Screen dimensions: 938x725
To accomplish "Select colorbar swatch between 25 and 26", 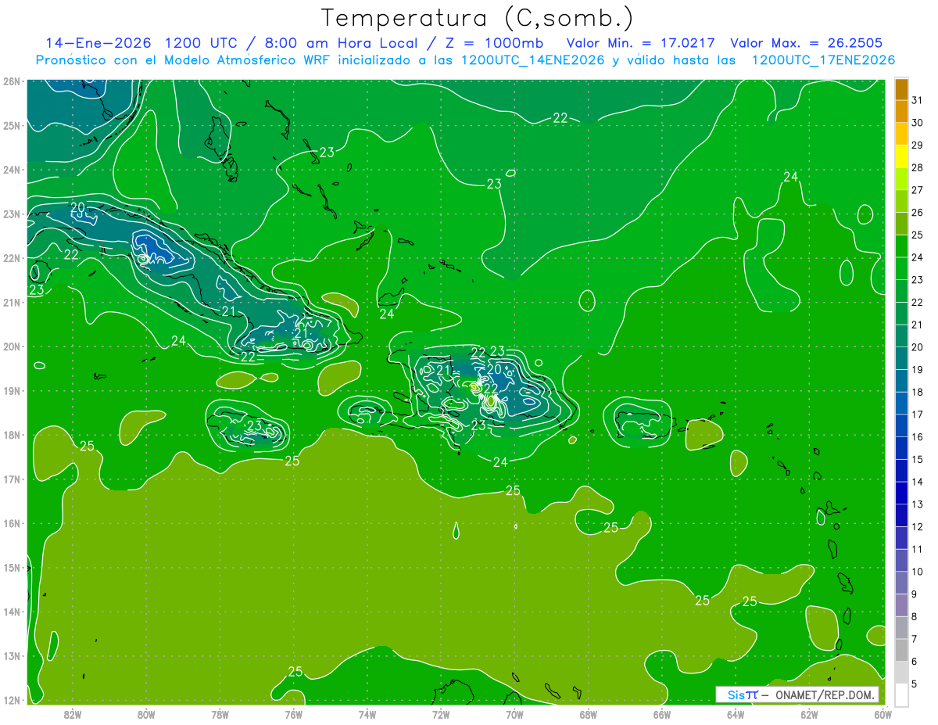I will pyautogui.click(x=901, y=224).
